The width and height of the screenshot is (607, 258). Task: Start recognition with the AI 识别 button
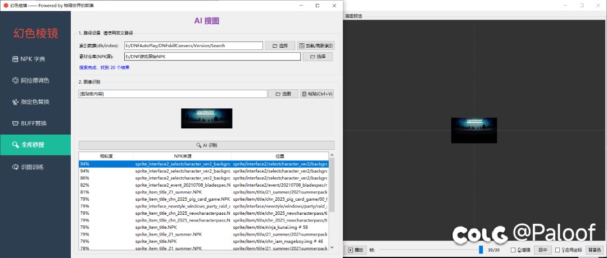tap(206, 145)
